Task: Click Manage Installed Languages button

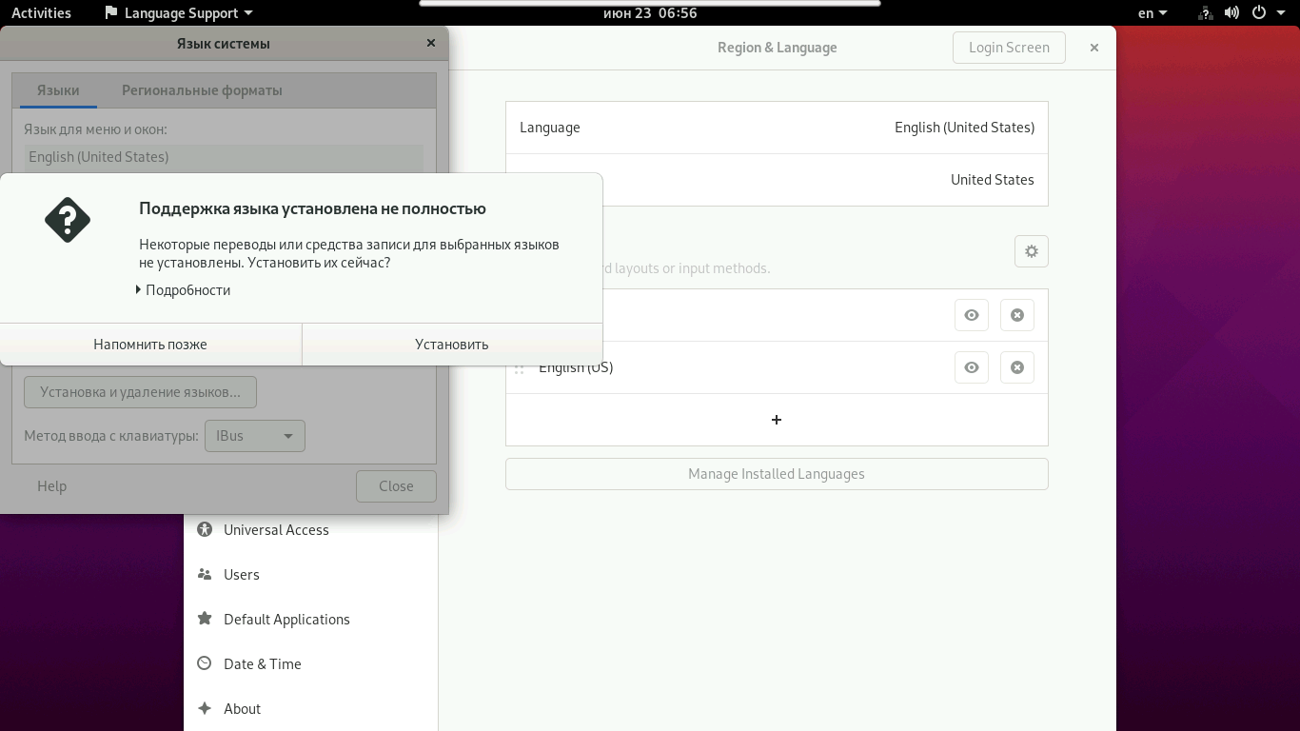Action: coord(777,474)
